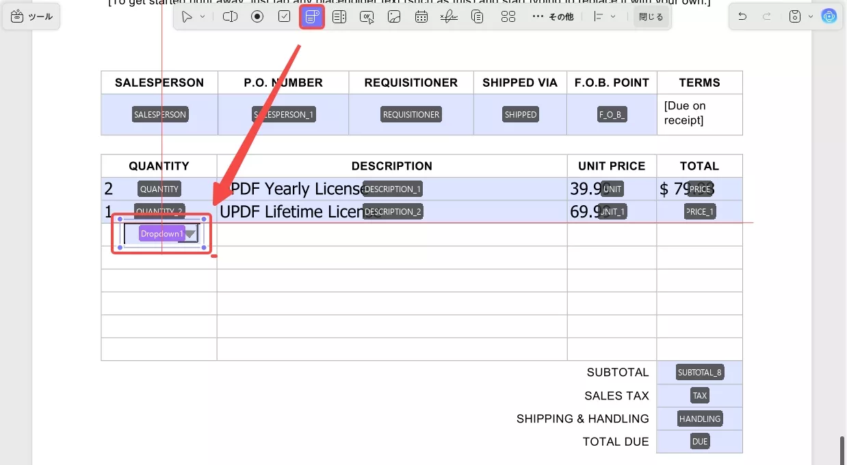Click the 'UNIT PRICE' column header
This screenshot has height=465, width=847.
click(612, 166)
